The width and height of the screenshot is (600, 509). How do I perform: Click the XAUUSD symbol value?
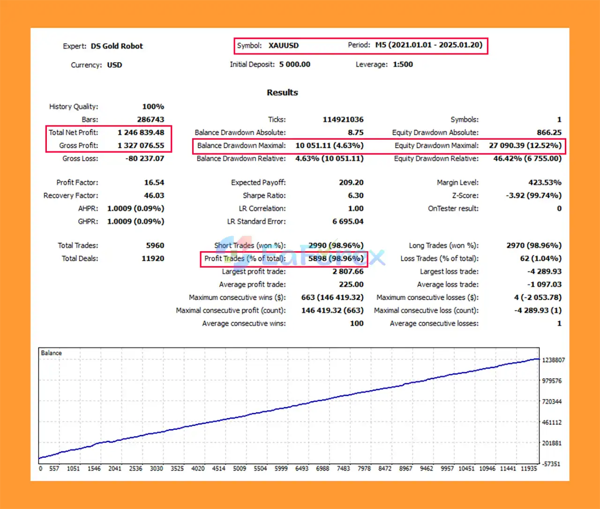(x=284, y=45)
